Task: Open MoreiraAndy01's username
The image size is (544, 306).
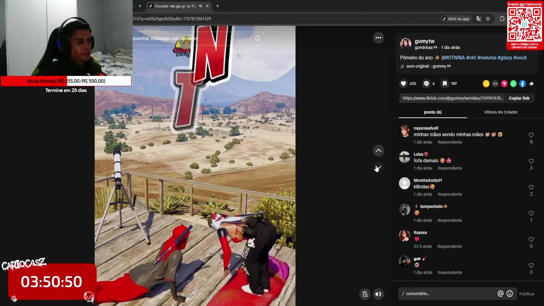Action: pos(428,181)
